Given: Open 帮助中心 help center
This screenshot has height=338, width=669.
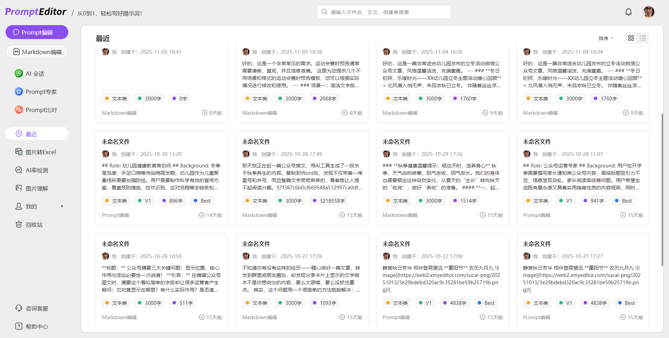Looking at the screenshot, I should click(37, 326).
